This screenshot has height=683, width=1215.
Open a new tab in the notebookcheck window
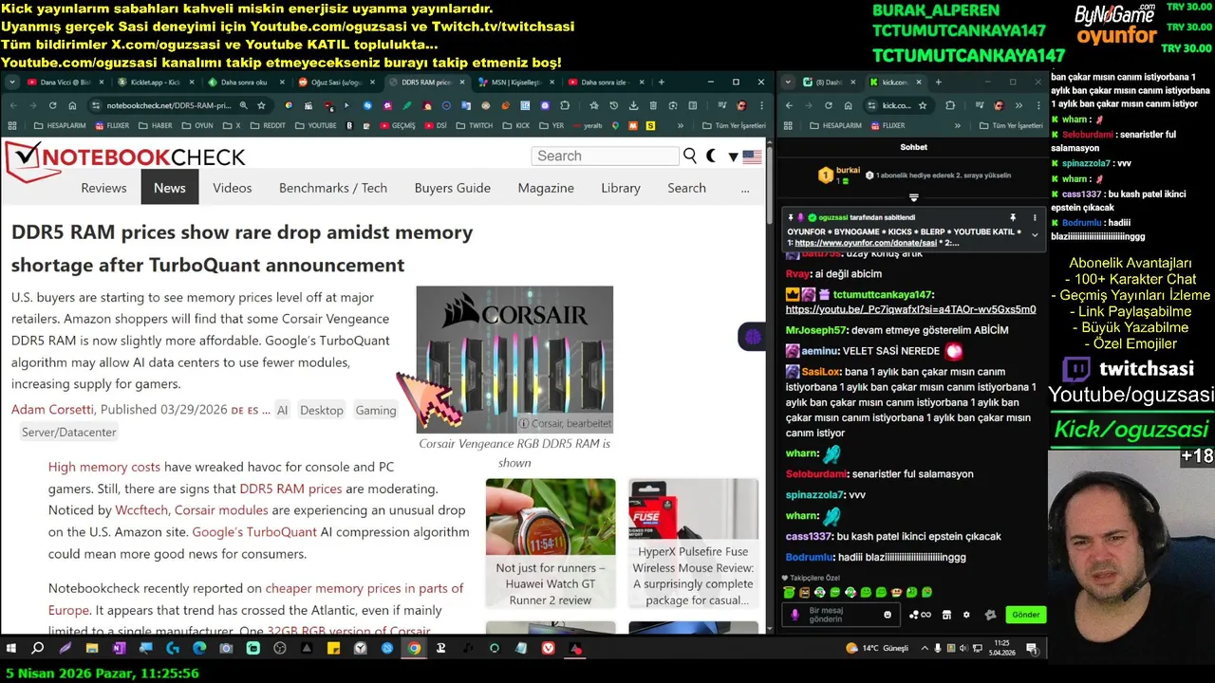661,83
